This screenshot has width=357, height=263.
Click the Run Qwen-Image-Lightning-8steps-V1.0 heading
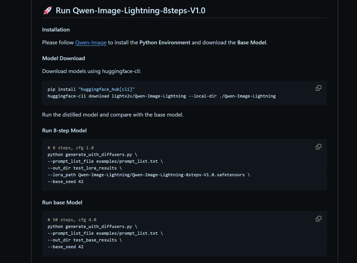tap(131, 11)
